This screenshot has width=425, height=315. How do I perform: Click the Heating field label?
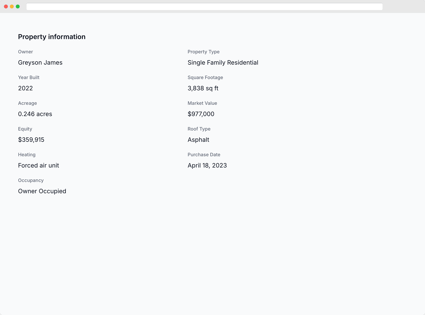tap(27, 155)
